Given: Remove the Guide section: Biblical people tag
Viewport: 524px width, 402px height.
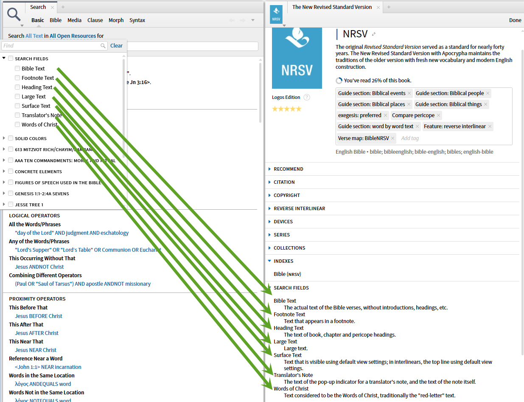Looking at the screenshot, I should pos(488,93).
